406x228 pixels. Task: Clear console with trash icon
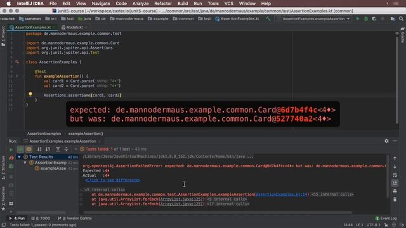click(x=395, y=199)
